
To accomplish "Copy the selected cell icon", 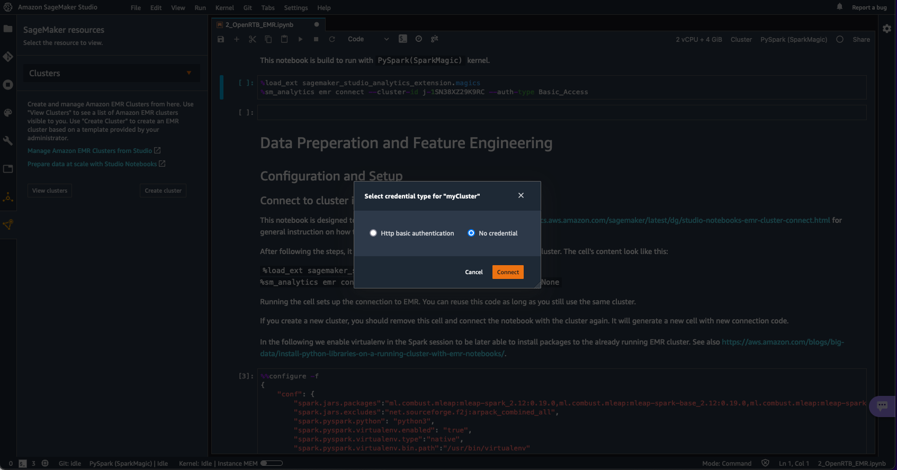I will tap(268, 39).
